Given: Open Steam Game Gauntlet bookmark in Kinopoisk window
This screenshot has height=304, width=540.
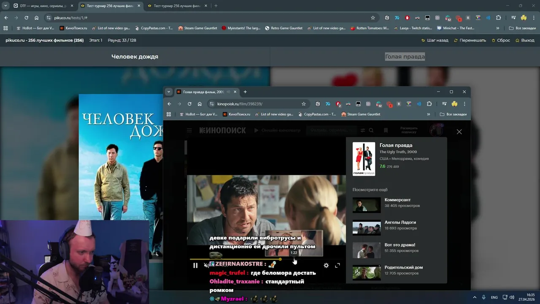Looking at the screenshot, I should 361,114.
